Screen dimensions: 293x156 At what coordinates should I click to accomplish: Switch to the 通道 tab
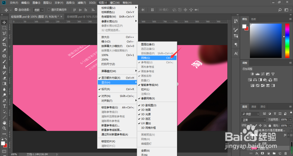(x=253, y=107)
